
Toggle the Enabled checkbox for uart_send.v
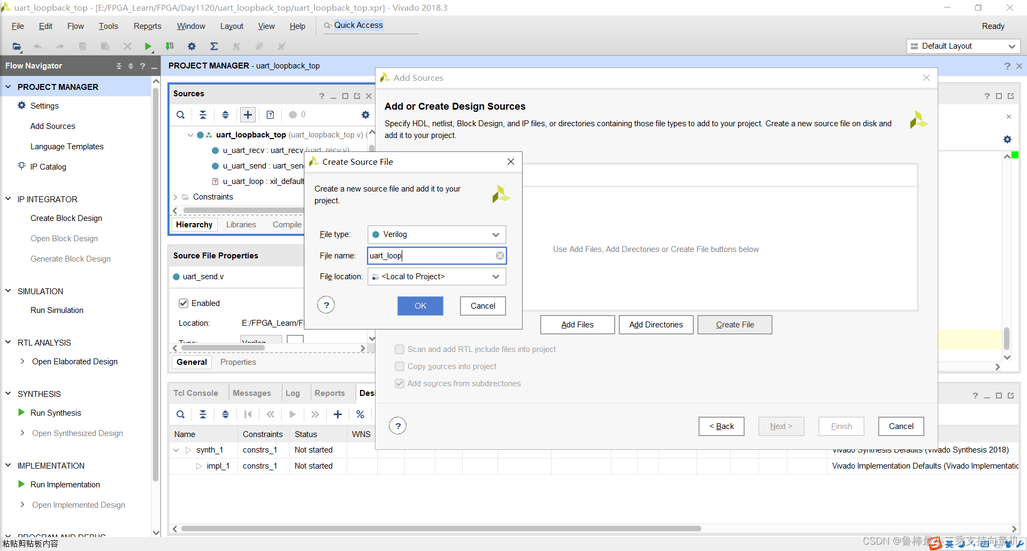183,303
